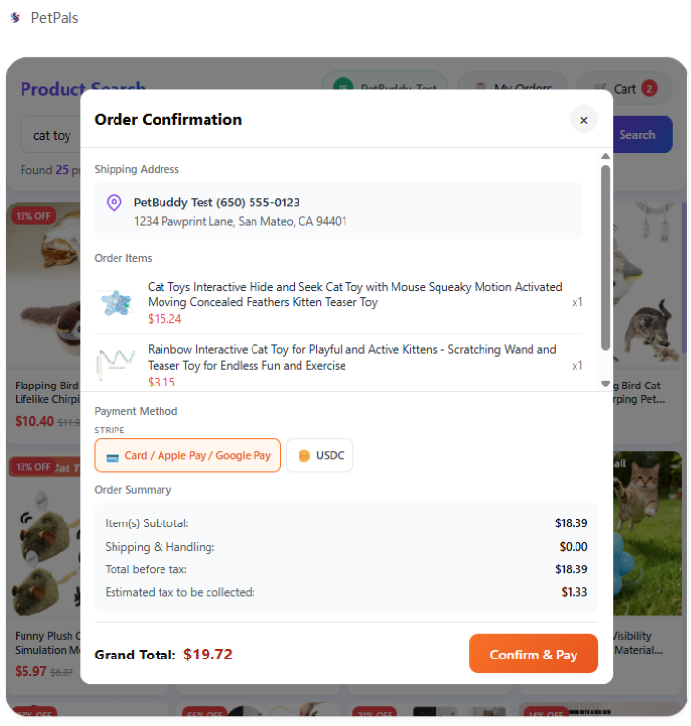
Task: Close the Order Confirmation dialog
Action: [x=583, y=120]
